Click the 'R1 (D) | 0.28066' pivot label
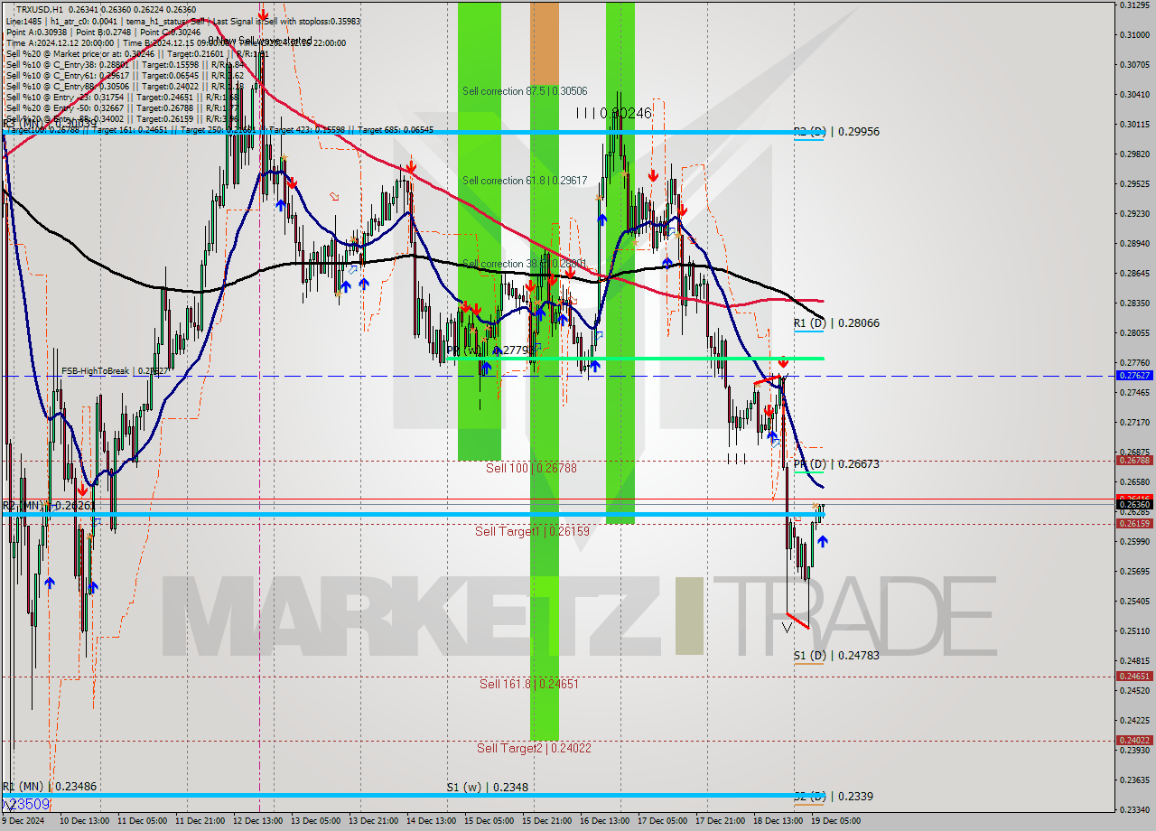The height and width of the screenshot is (831, 1156). click(x=836, y=323)
